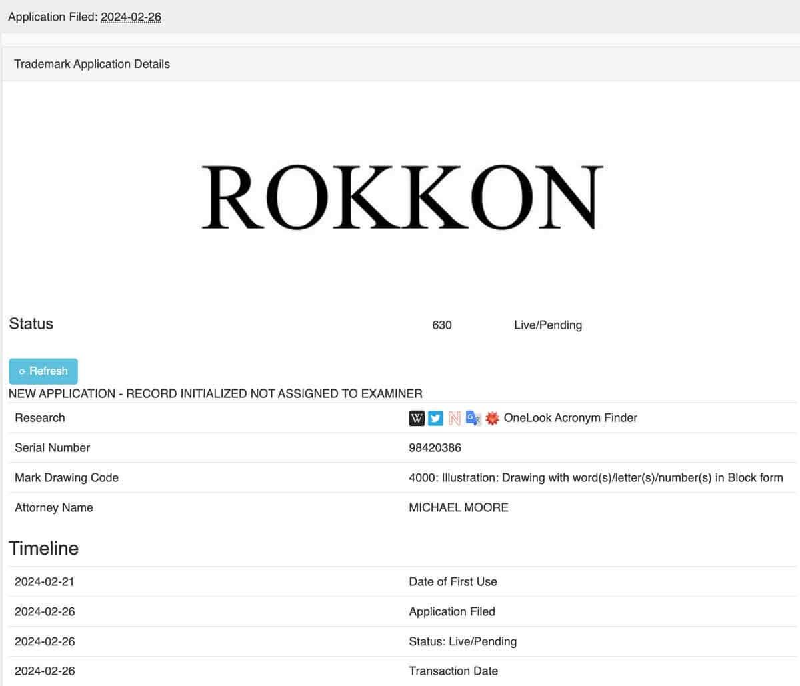Viewport: 800px width, 686px height.
Task: Open the Twitter bird research icon
Action: (435, 418)
